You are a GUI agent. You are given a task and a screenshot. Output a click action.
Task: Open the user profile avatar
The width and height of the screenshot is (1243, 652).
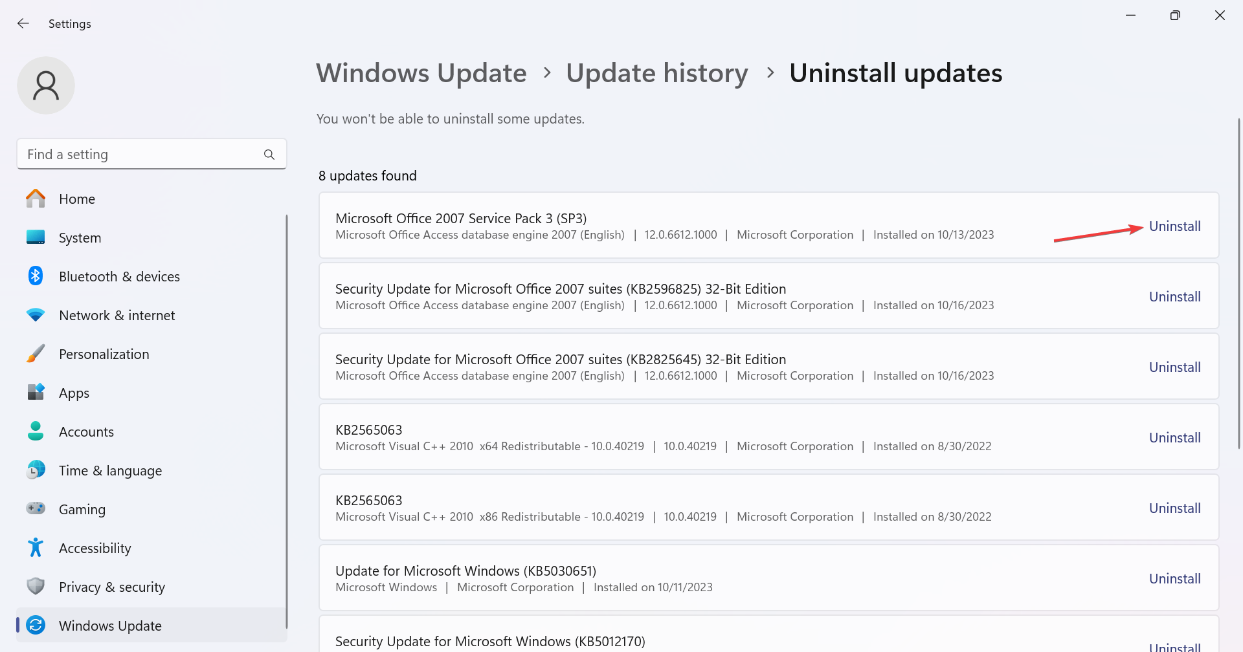click(46, 85)
